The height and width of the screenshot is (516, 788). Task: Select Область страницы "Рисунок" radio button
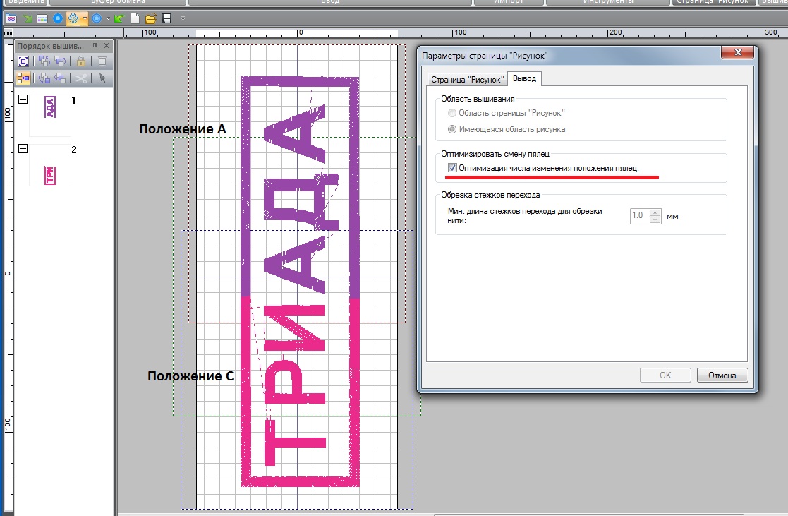[x=452, y=113]
